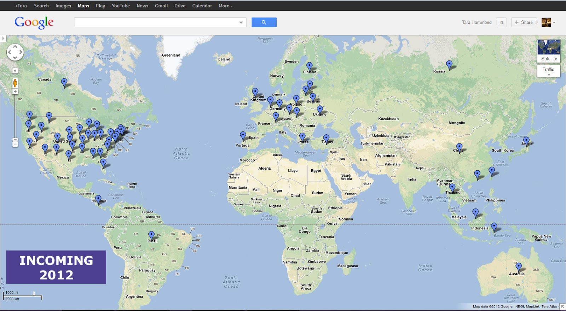Viewport: 566px width, 311px height.
Task: Select the map marker on Finland
Action: (x=310, y=67)
